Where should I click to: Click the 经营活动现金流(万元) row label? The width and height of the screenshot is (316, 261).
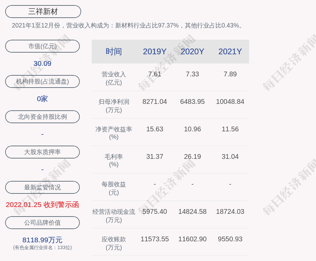(x=114, y=216)
